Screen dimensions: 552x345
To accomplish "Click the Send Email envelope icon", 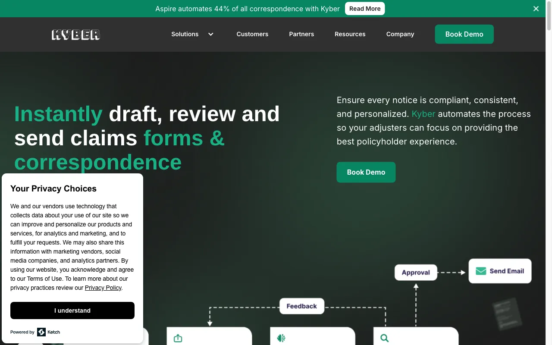I will (x=481, y=271).
